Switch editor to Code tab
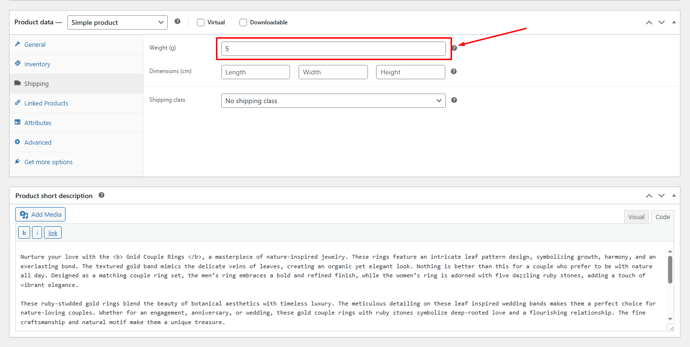This screenshot has height=347, width=690. click(662, 217)
